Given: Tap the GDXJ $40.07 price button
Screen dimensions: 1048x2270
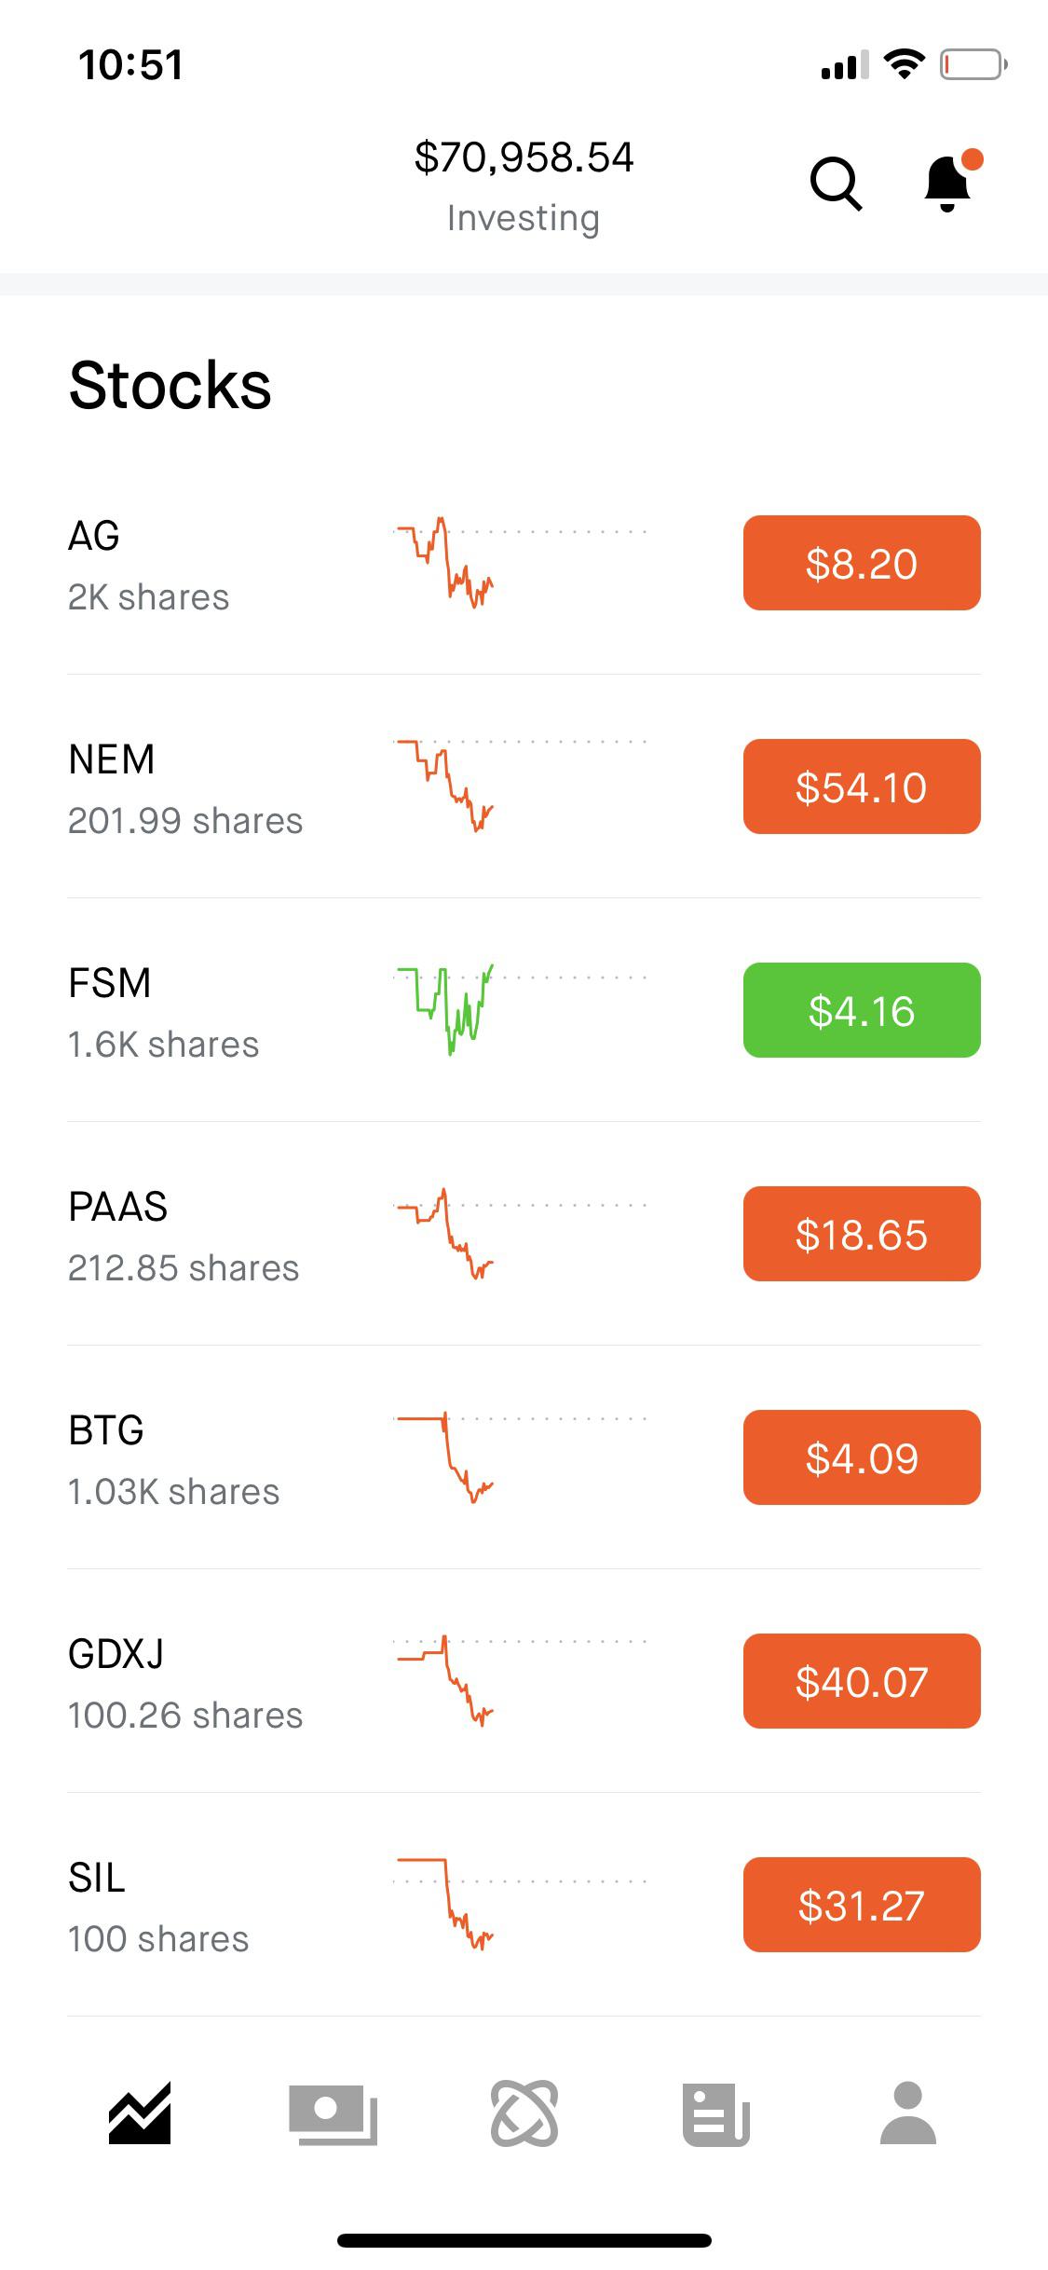Looking at the screenshot, I should [862, 1681].
